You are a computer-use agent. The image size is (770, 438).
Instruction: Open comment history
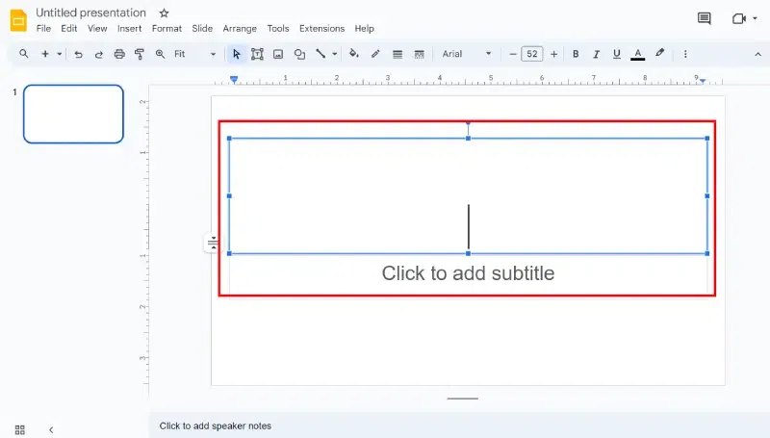[x=705, y=18]
